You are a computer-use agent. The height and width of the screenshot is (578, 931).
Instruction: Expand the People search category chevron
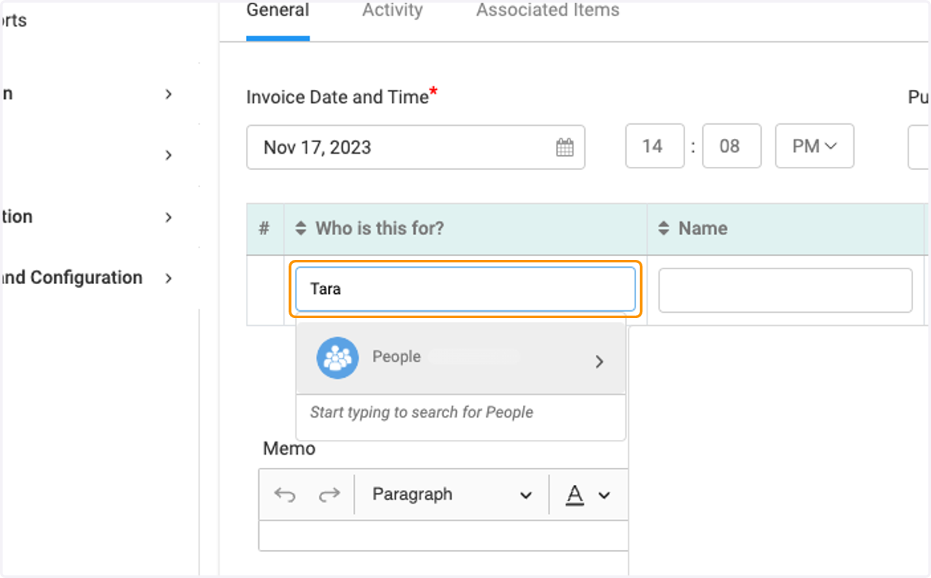599,362
